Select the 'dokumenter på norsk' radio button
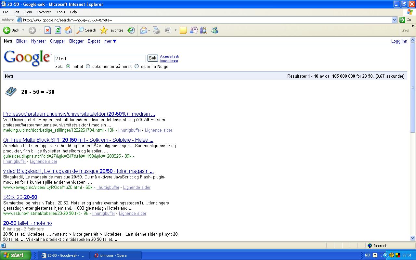The image size is (416, 260). coord(88,66)
